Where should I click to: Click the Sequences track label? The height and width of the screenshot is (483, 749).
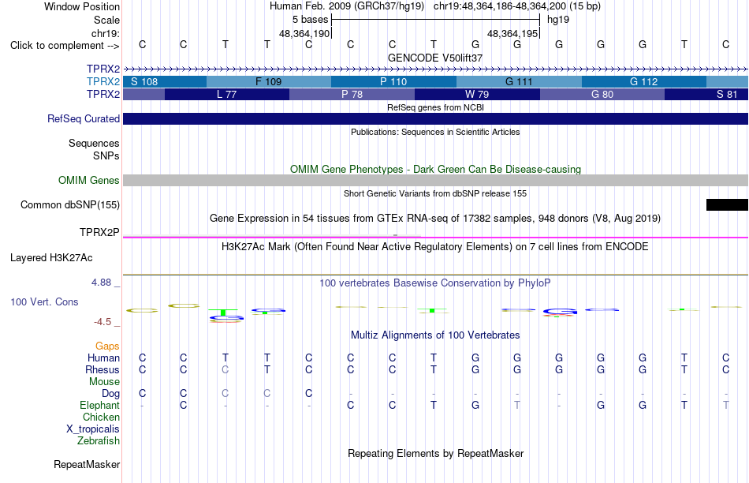94,144
